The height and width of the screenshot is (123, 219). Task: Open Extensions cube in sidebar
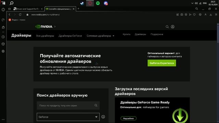pyautogui.click(x=3, y=44)
